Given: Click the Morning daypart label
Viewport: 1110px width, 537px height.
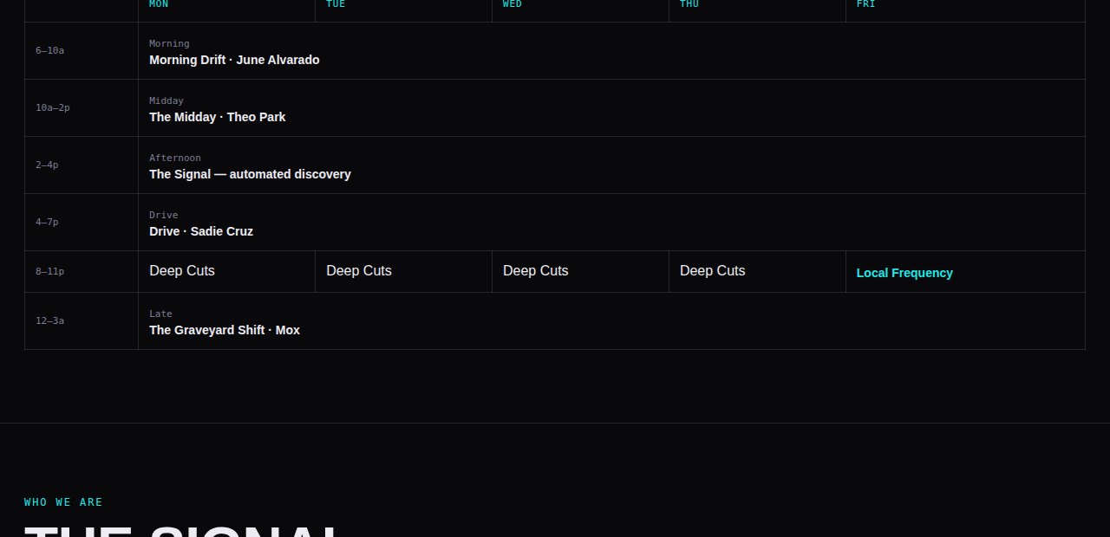Looking at the screenshot, I should (169, 43).
